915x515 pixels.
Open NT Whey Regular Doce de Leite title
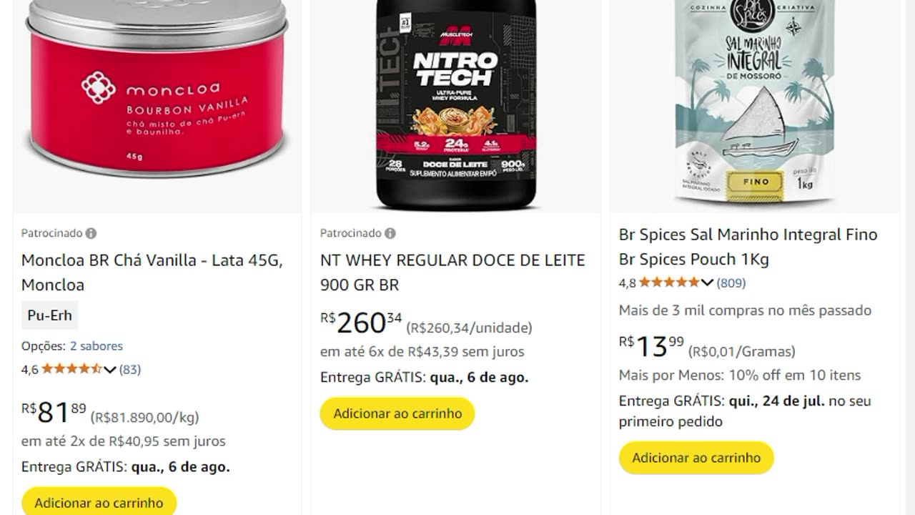(452, 273)
